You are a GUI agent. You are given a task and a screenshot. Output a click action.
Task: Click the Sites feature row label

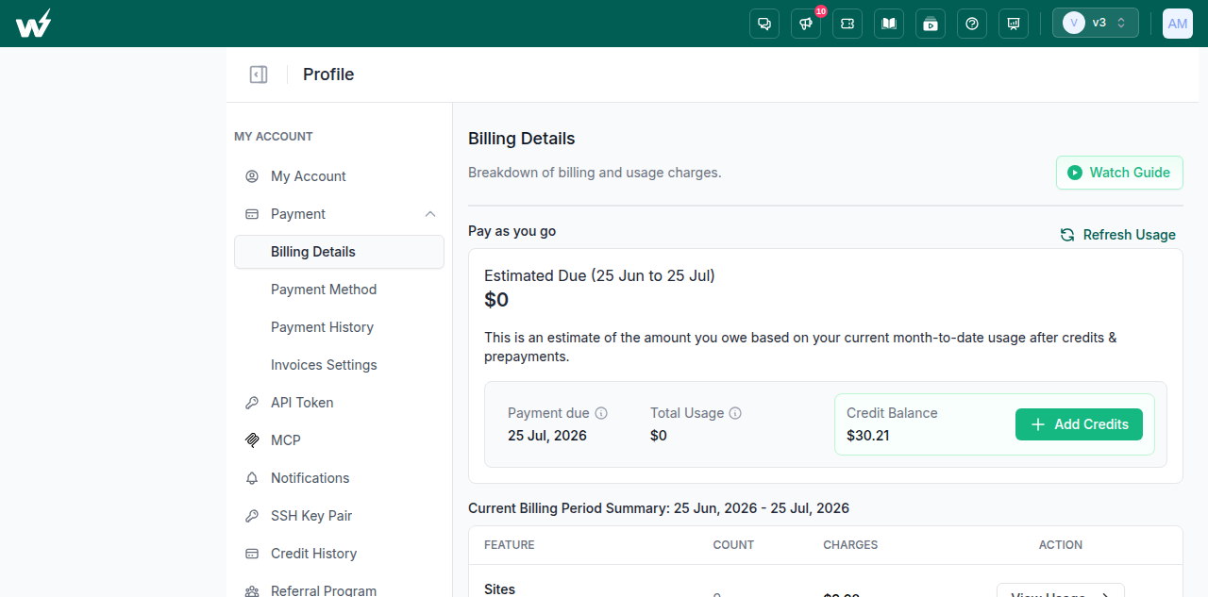pos(500,589)
